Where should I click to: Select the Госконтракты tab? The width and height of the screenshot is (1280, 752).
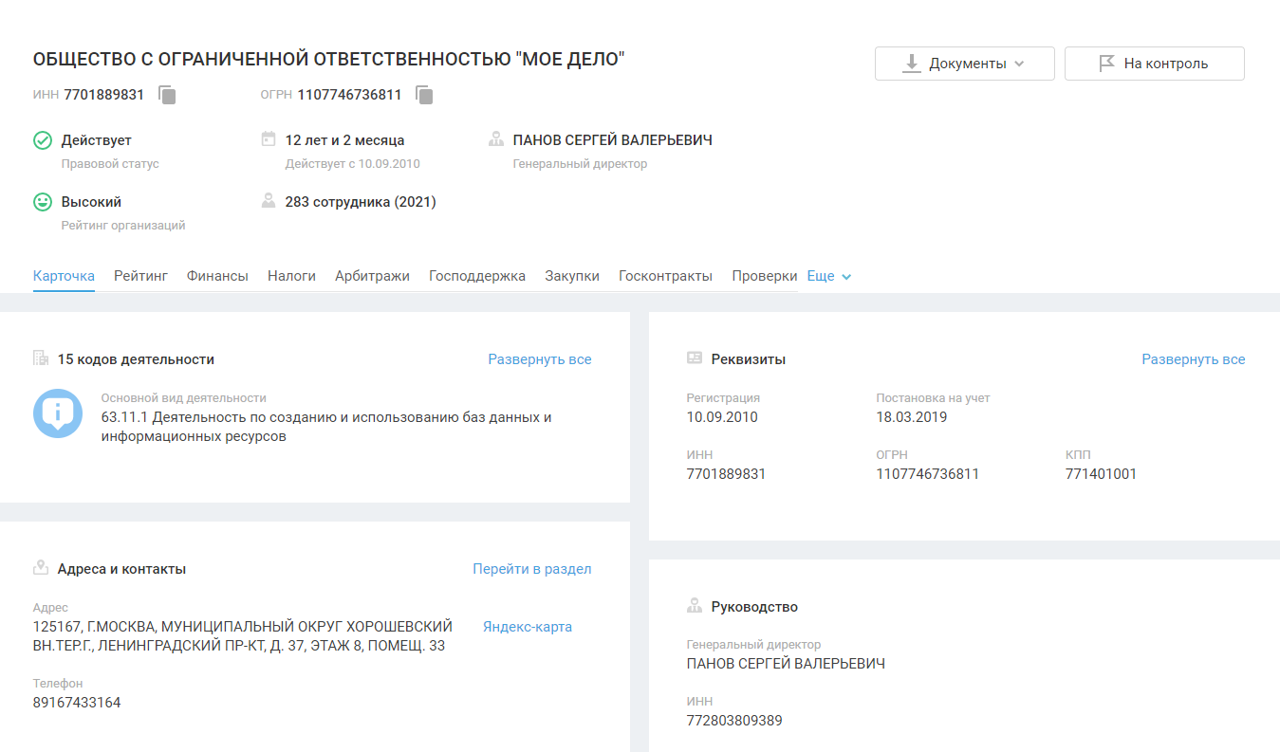[665, 276]
